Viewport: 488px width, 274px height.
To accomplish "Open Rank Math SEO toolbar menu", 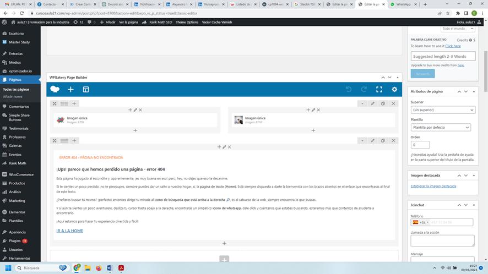I will [x=157, y=22].
